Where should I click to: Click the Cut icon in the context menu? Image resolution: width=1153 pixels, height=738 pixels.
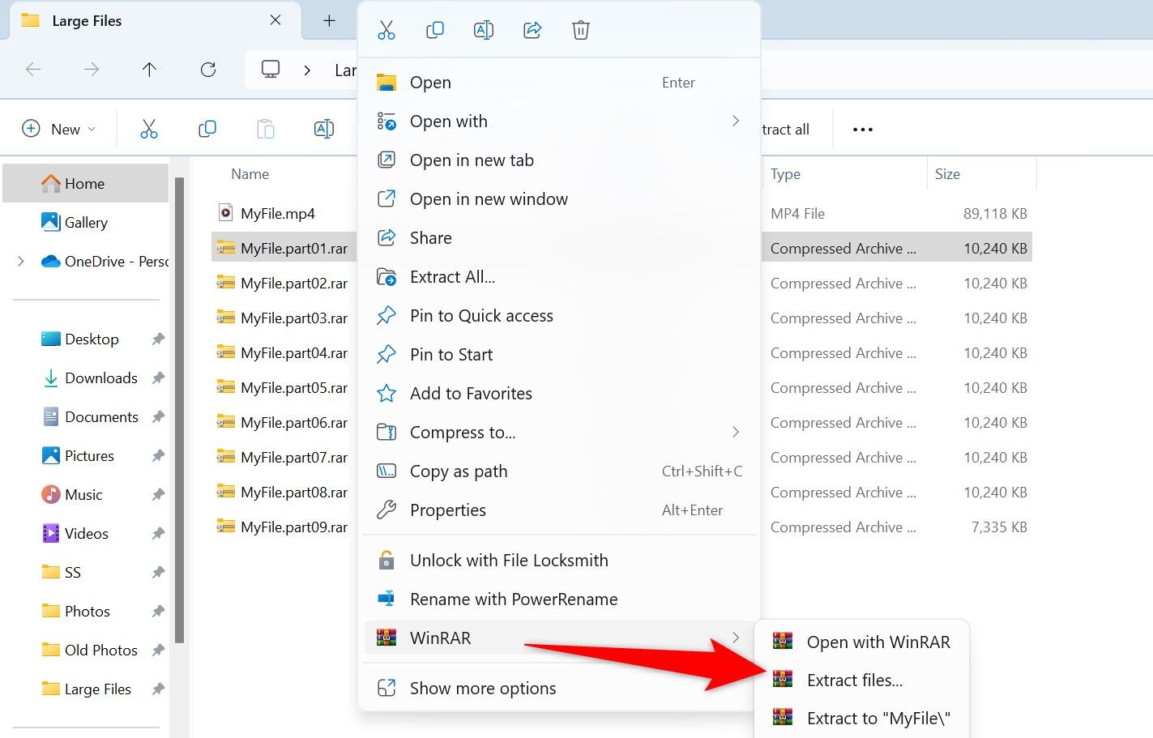pyautogui.click(x=386, y=29)
